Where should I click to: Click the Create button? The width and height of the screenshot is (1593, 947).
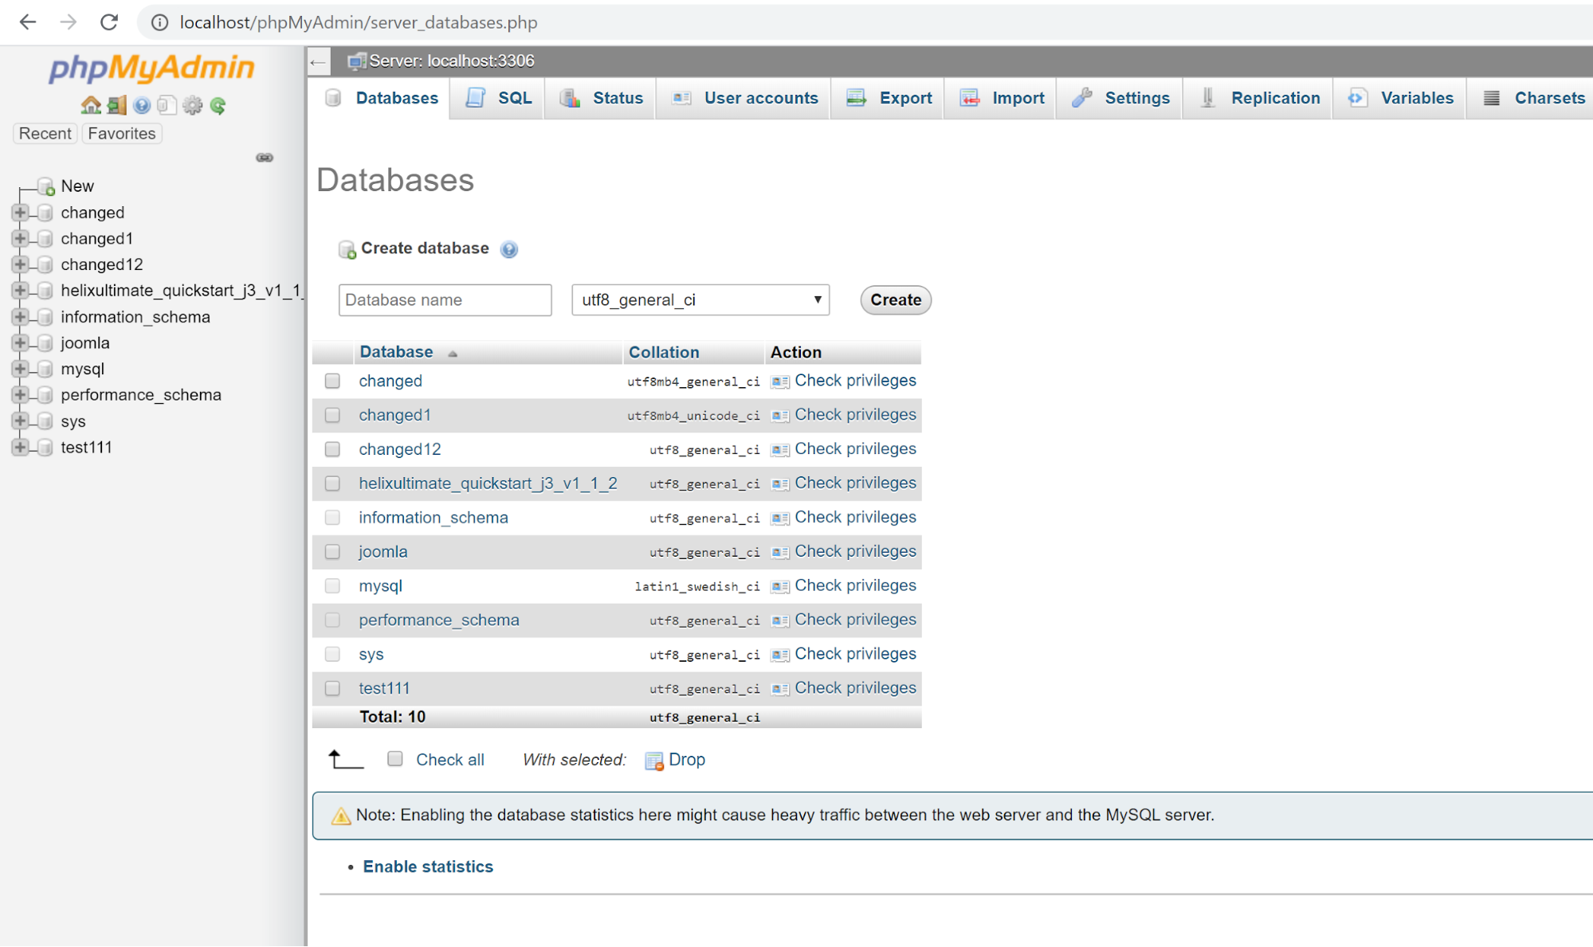896,300
